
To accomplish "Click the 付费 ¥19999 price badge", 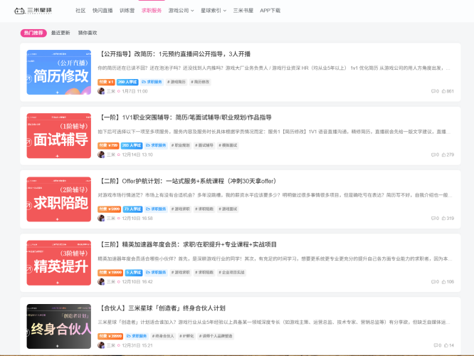I will point(110,273).
